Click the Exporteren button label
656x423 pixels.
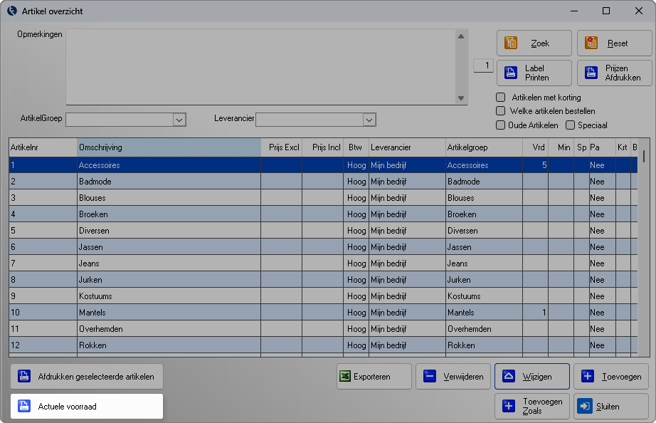click(372, 377)
